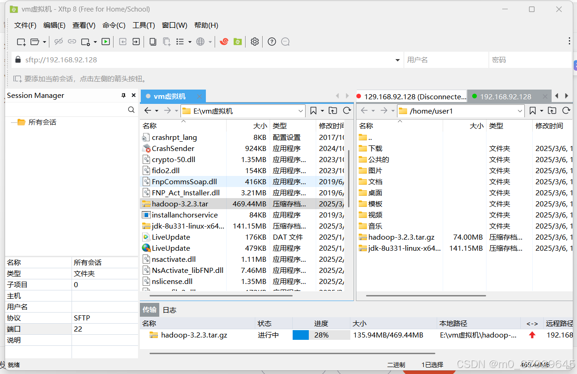Switch to the 日志 tab

point(169,310)
